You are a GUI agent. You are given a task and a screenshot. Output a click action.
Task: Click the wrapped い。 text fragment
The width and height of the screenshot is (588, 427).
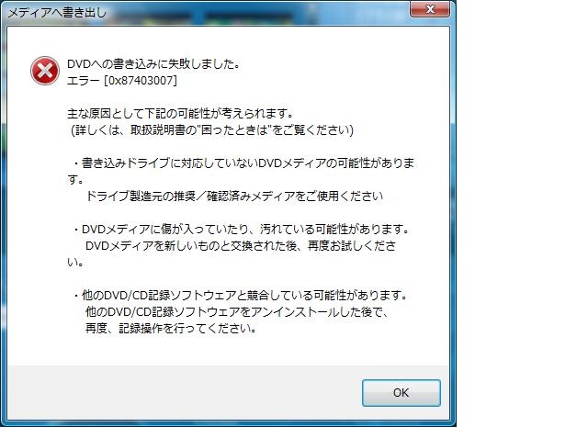point(75,263)
